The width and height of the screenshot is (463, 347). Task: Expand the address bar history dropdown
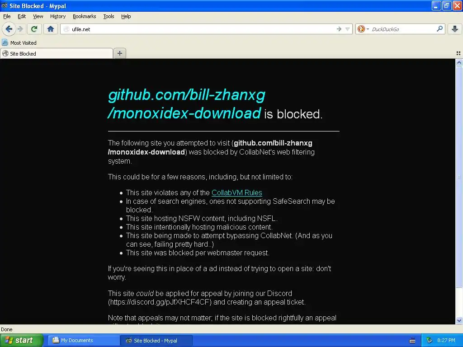pos(348,29)
